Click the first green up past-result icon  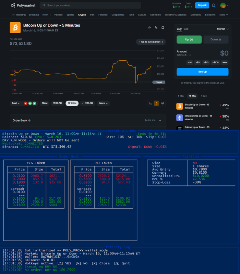[x=30, y=103]
